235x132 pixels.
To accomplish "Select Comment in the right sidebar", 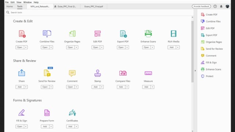I will (209, 56).
